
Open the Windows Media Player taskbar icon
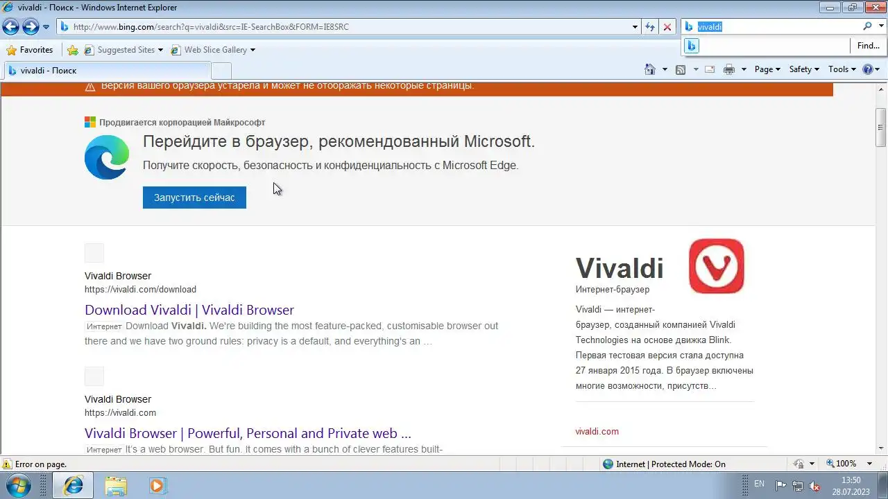pos(157,485)
